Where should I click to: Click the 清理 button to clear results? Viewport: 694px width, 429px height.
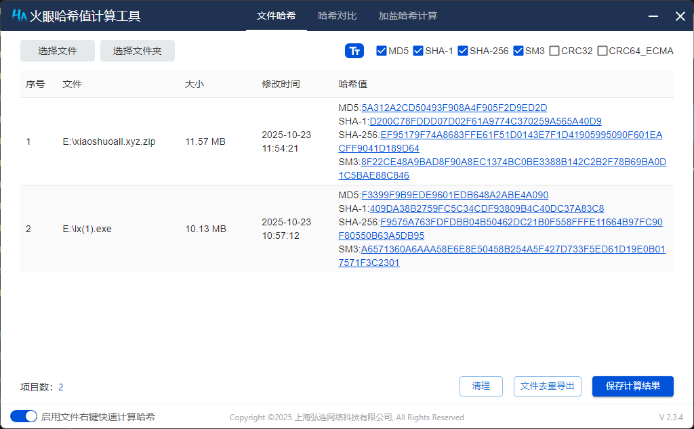coord(481,386)
